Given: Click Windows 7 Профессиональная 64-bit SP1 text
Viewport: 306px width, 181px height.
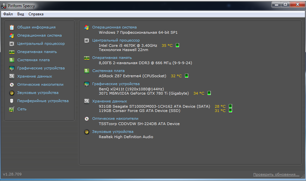Looking at the screenshot, I should [138, 32].
